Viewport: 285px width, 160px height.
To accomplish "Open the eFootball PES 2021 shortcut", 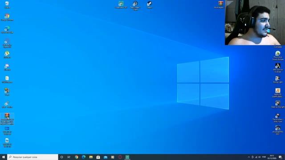I will tap(278, 130).
